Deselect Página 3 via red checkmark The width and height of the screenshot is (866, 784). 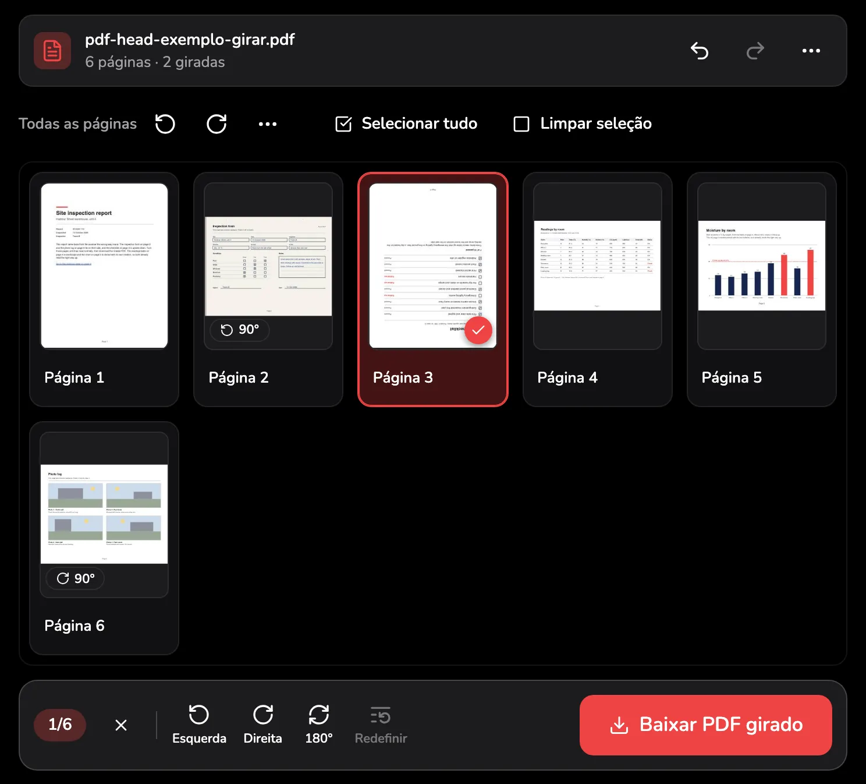(x=478, y=330)
